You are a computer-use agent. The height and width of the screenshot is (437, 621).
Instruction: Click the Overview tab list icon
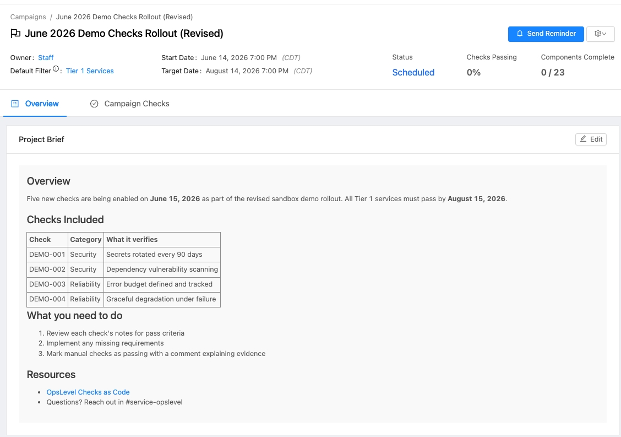pyautogui.click(x=15, y=104)
